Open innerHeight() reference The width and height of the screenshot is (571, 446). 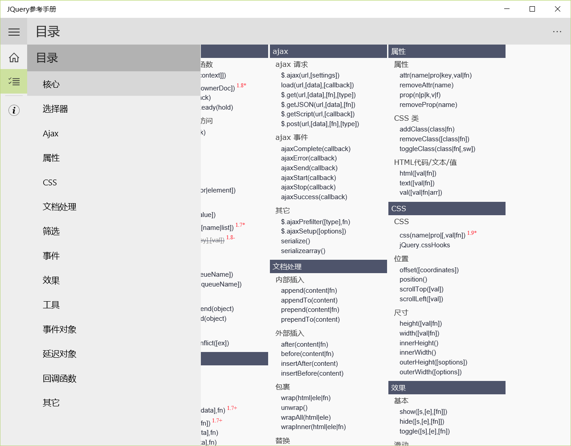click(419, 343)
